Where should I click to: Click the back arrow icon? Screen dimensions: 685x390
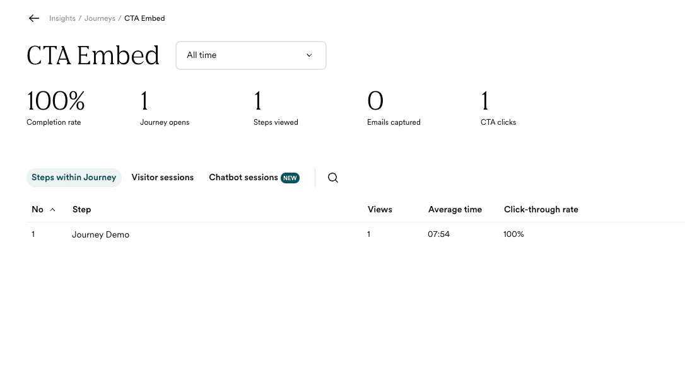[x=34, y=18]
